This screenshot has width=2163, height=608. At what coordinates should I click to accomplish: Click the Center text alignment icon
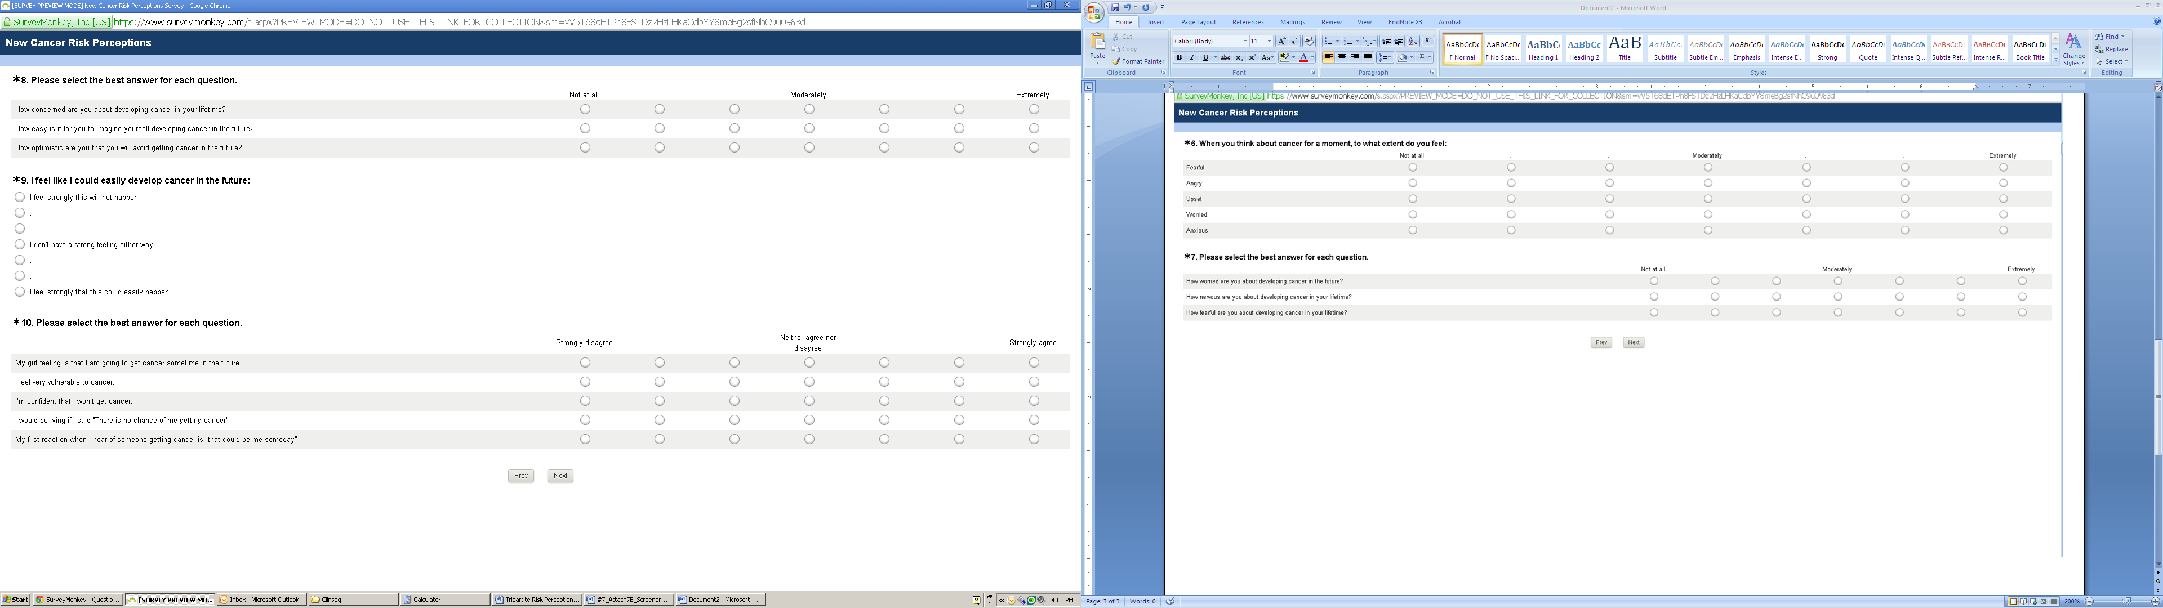1342,58
